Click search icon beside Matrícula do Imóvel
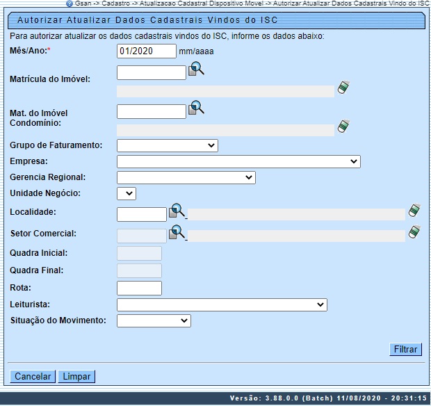431x406 pixels. click(196, 69)
